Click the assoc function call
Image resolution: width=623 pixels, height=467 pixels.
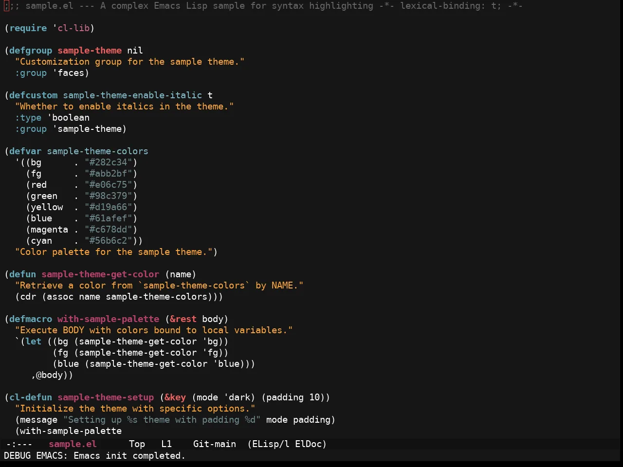click(x=60, y=297)
